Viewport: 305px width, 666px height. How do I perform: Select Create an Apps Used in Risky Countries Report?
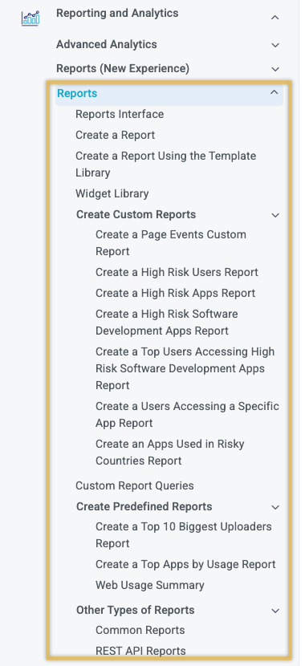tap(170, 453)
